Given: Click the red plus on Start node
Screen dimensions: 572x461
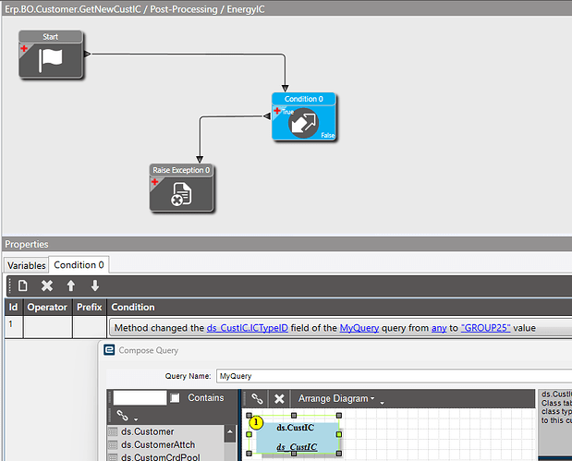Looking at the screenshot, I should 24,48.
